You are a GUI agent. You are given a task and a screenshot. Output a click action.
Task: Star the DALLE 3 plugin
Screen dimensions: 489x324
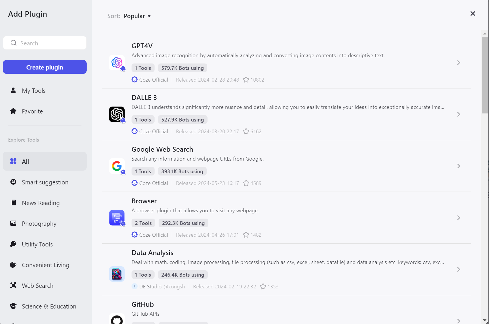[x=246, y=131]
